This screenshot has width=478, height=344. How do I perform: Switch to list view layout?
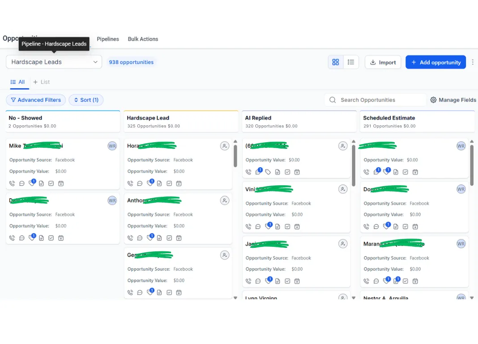point(351,62)
